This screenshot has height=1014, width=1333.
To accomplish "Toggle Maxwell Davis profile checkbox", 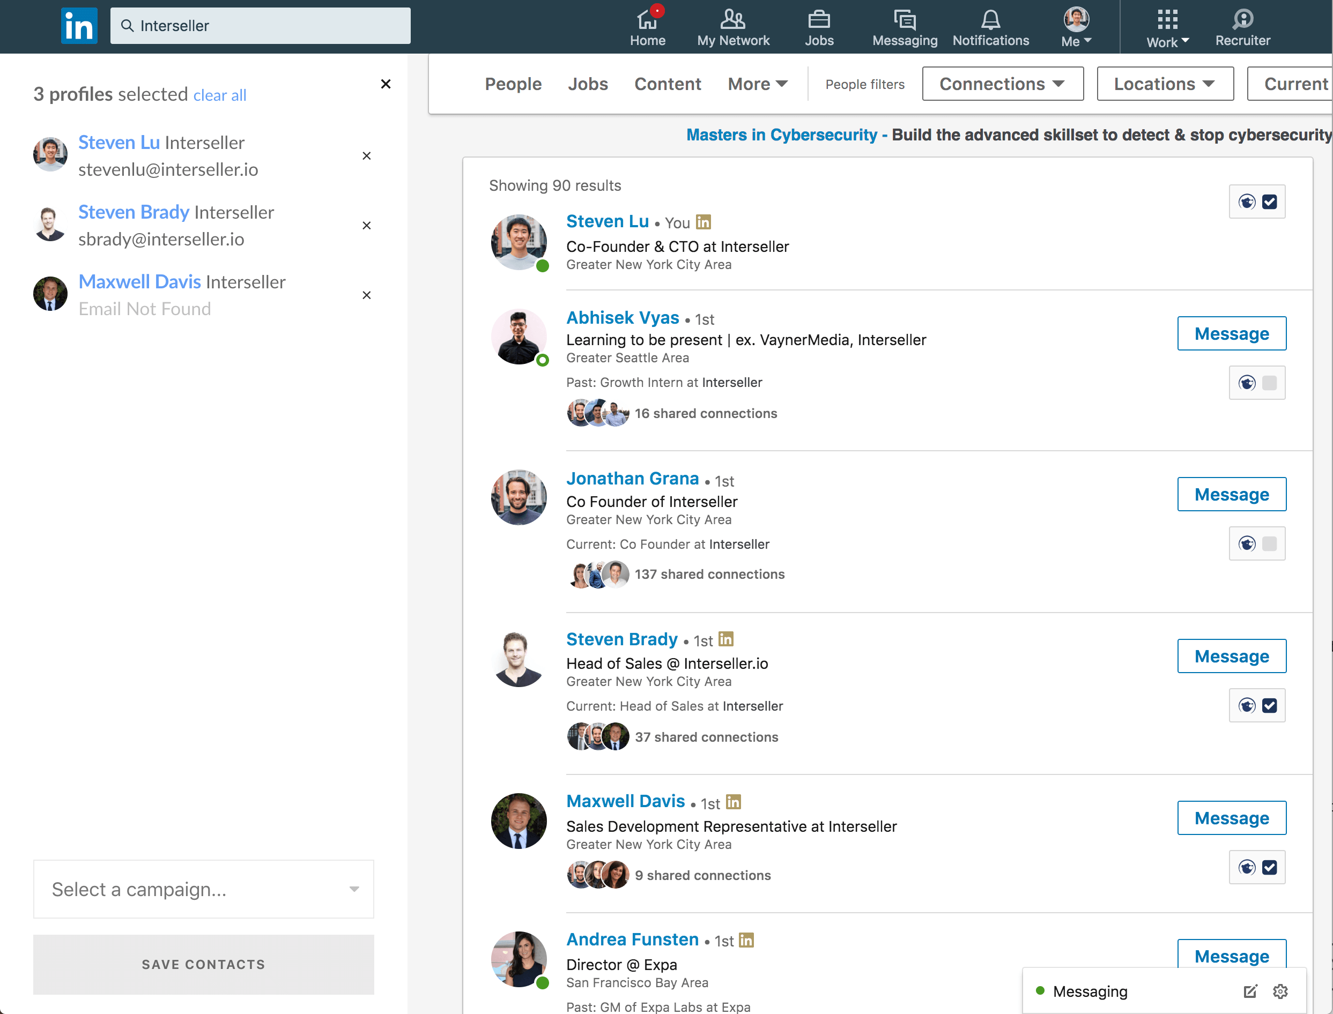I will (x=1270, y=867).
